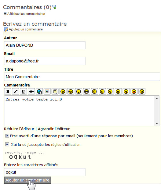Apply strikethrough formatting button
The width and height of the screenshot is (168, 190).
point(31,91)
